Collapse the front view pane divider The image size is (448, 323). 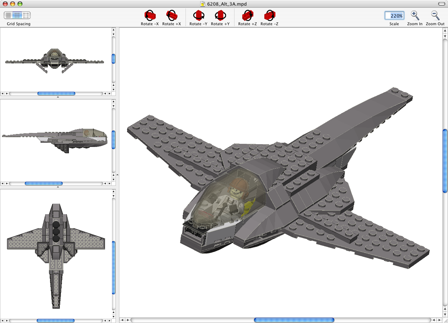58,97
